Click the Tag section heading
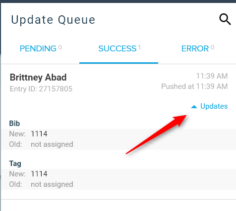Viewport: 236px width, 211px height. [15, 164]
